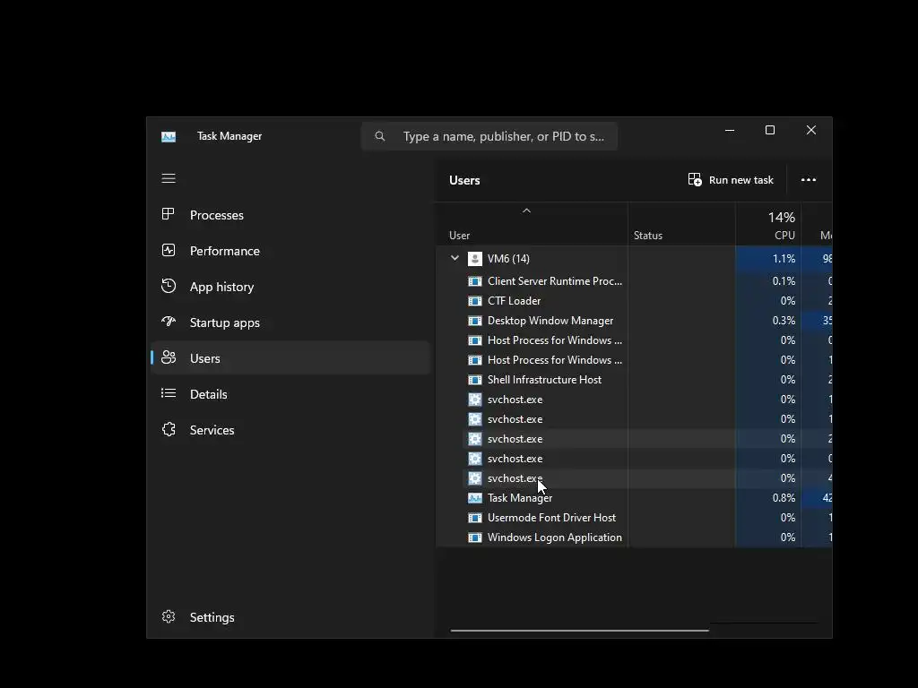Go to Startup apps page

pyautogui.click(x=290, y=322)
